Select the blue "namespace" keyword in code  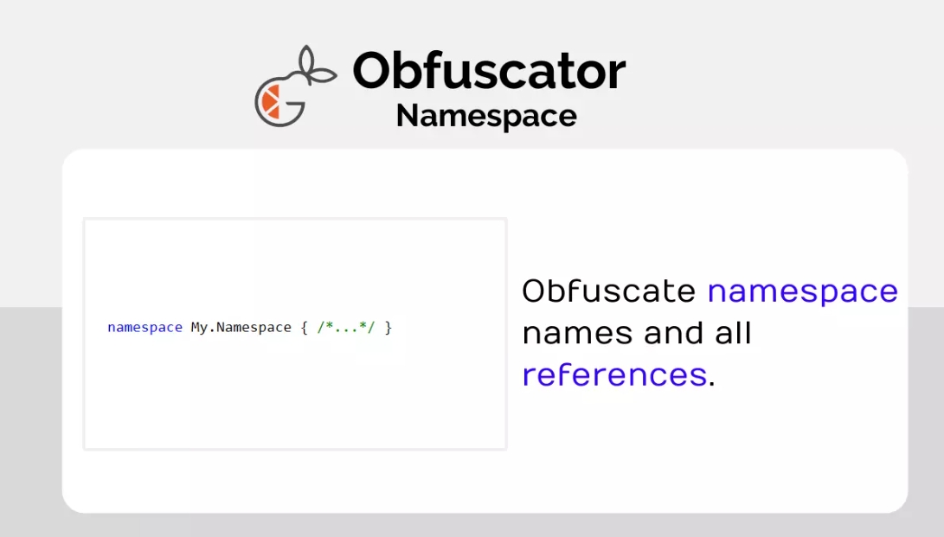coord(145,328)
